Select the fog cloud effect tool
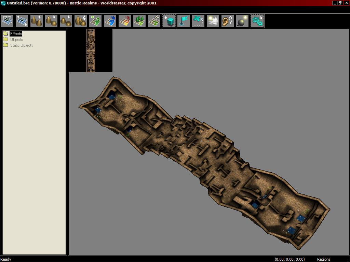 coord(213,21)
